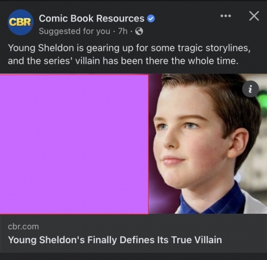
Task: Click the 'Suggested for you' label
Action: 75,31
